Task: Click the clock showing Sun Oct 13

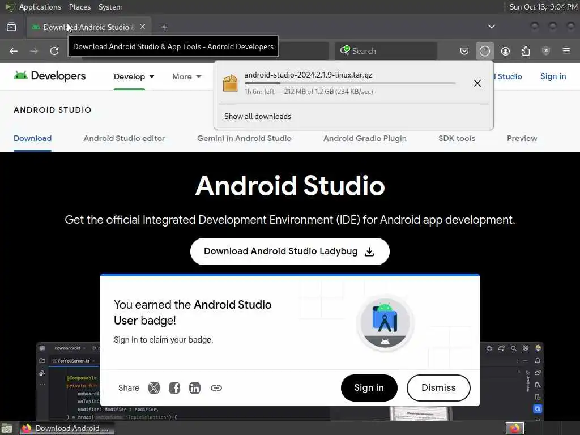Action: (x=543, y=7)
